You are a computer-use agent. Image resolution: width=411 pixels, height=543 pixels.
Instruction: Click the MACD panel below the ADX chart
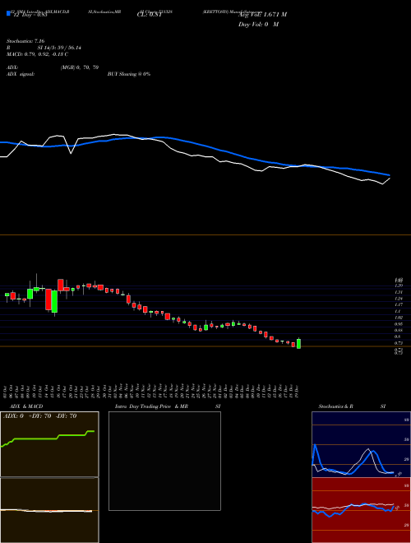49,510
